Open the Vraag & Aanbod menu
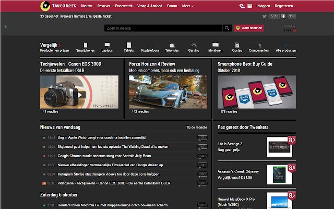This screenshot has width=334, height=209. (150, 6)
